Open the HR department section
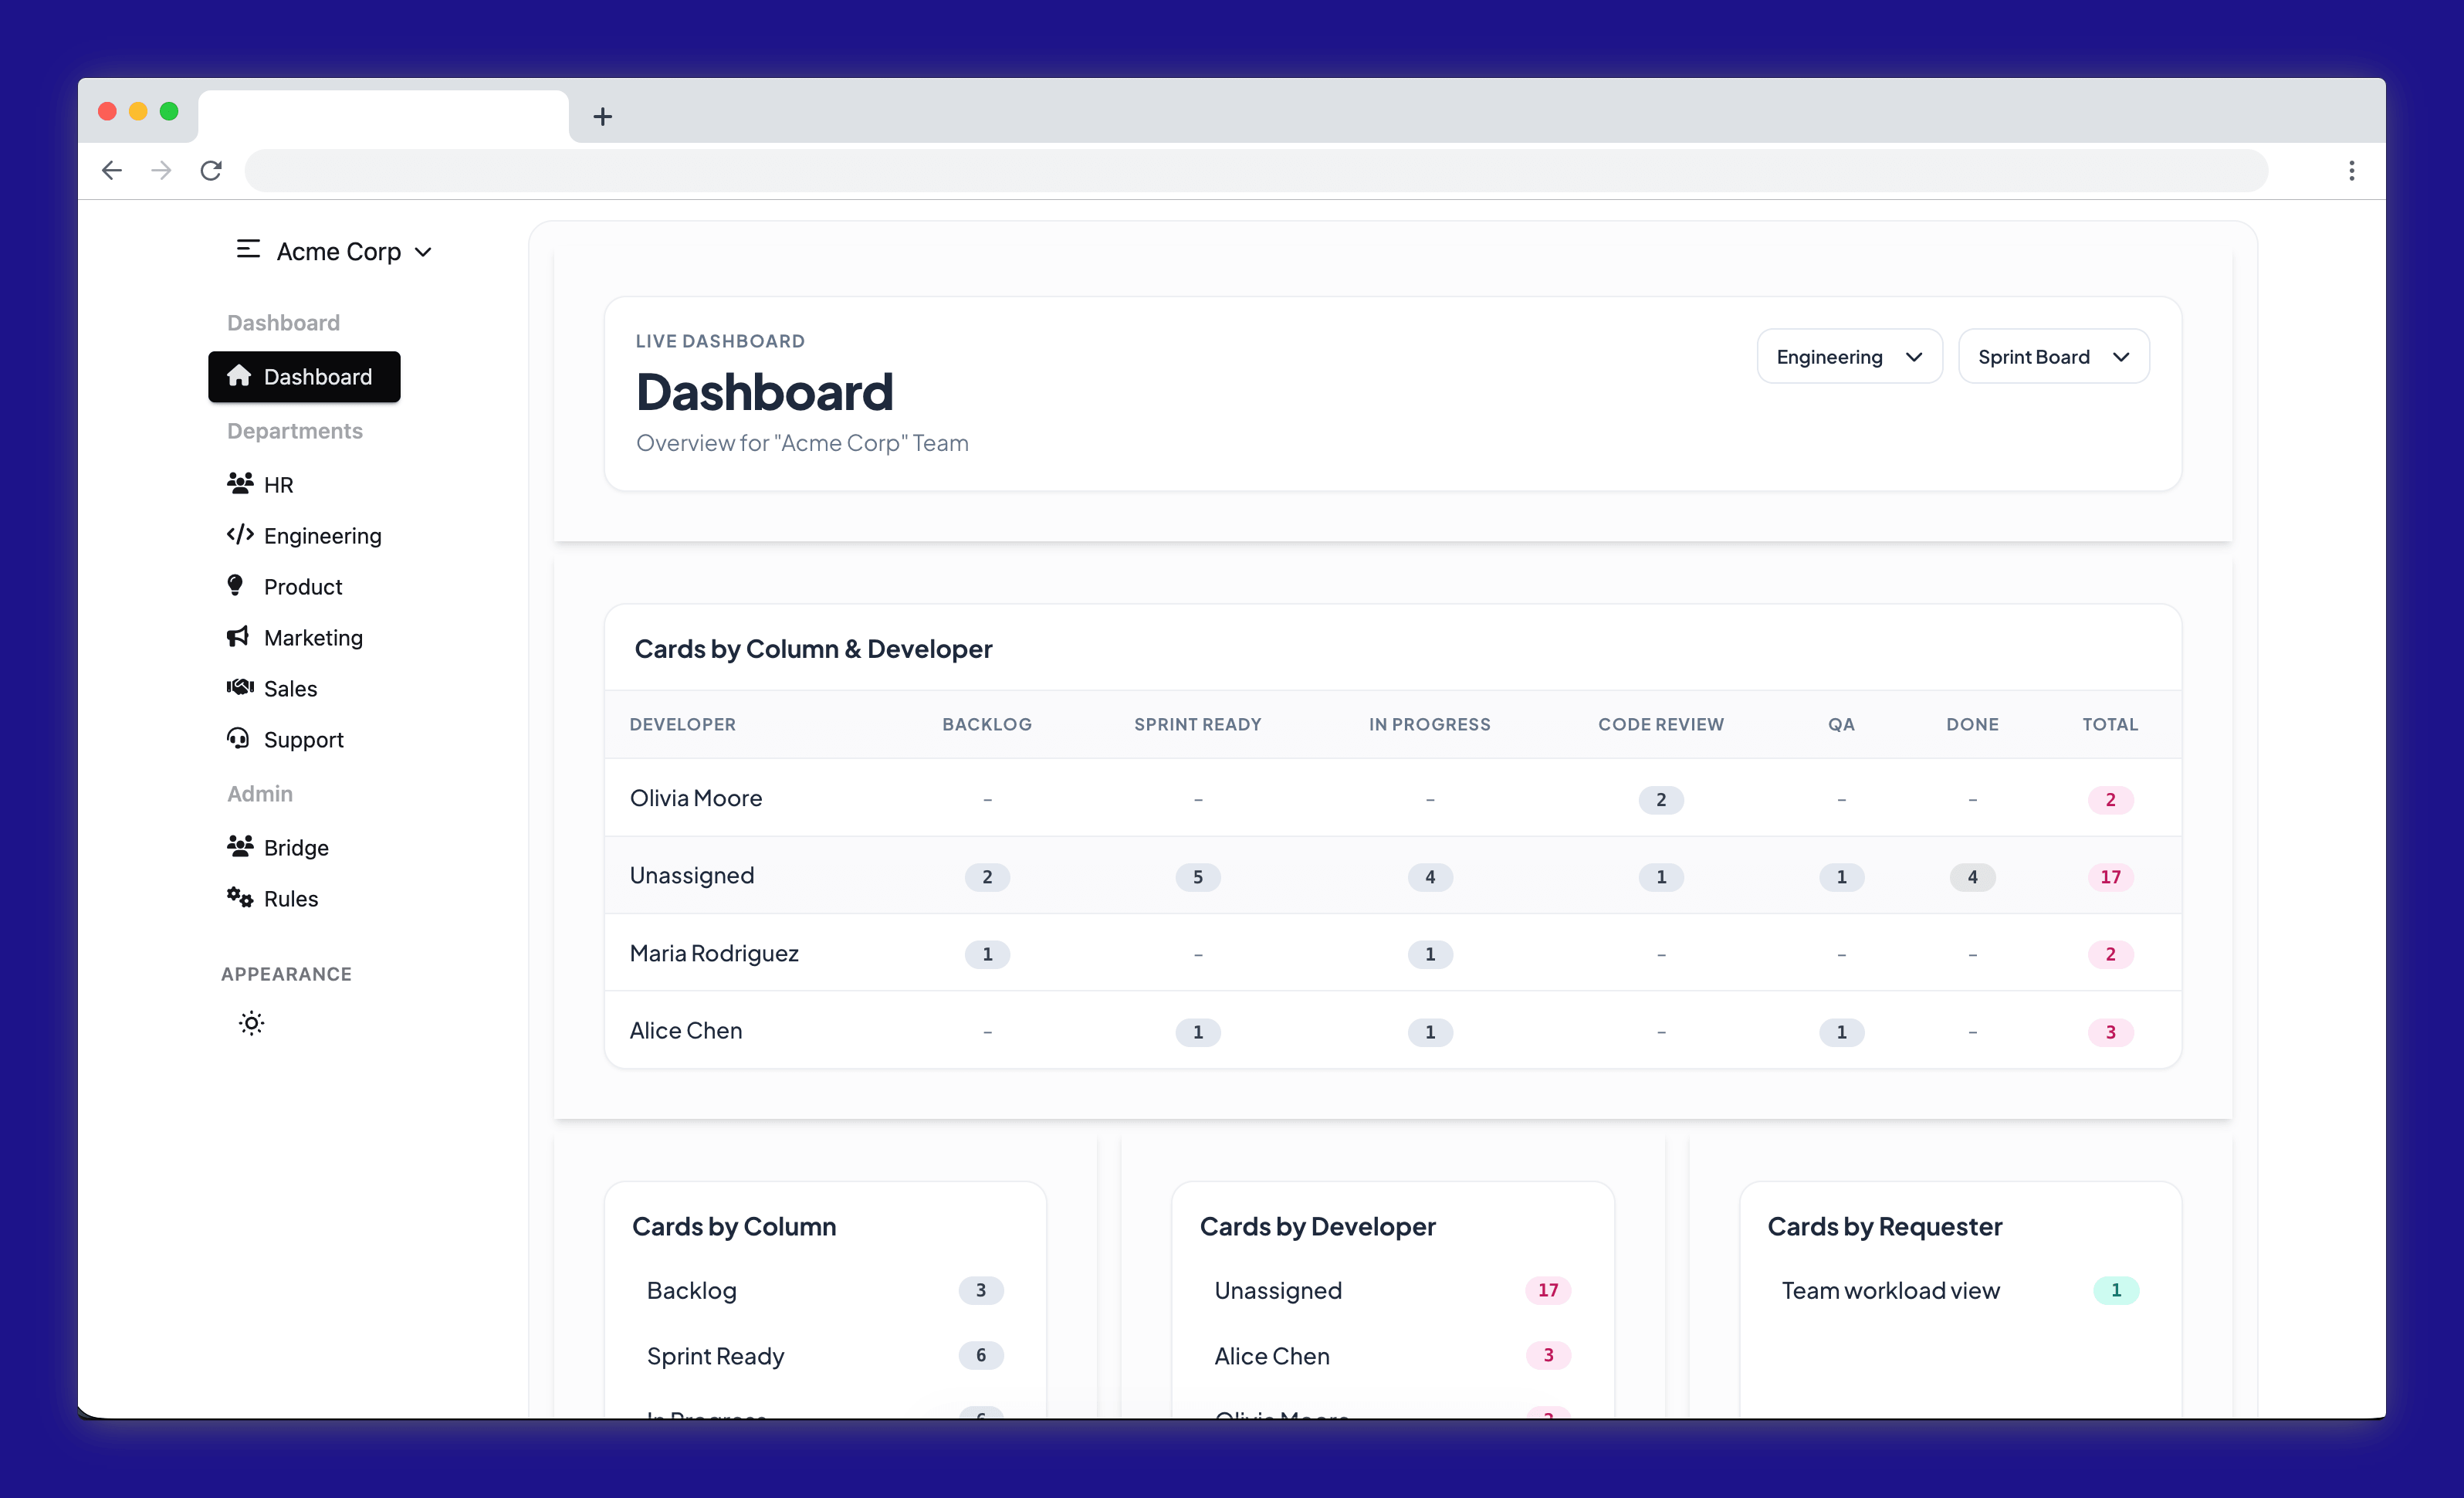2464x1498 pixels. click(277, 484)
